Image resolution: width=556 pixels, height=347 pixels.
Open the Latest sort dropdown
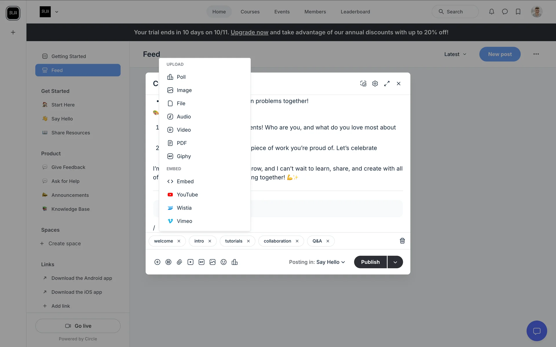click(455, 54)
